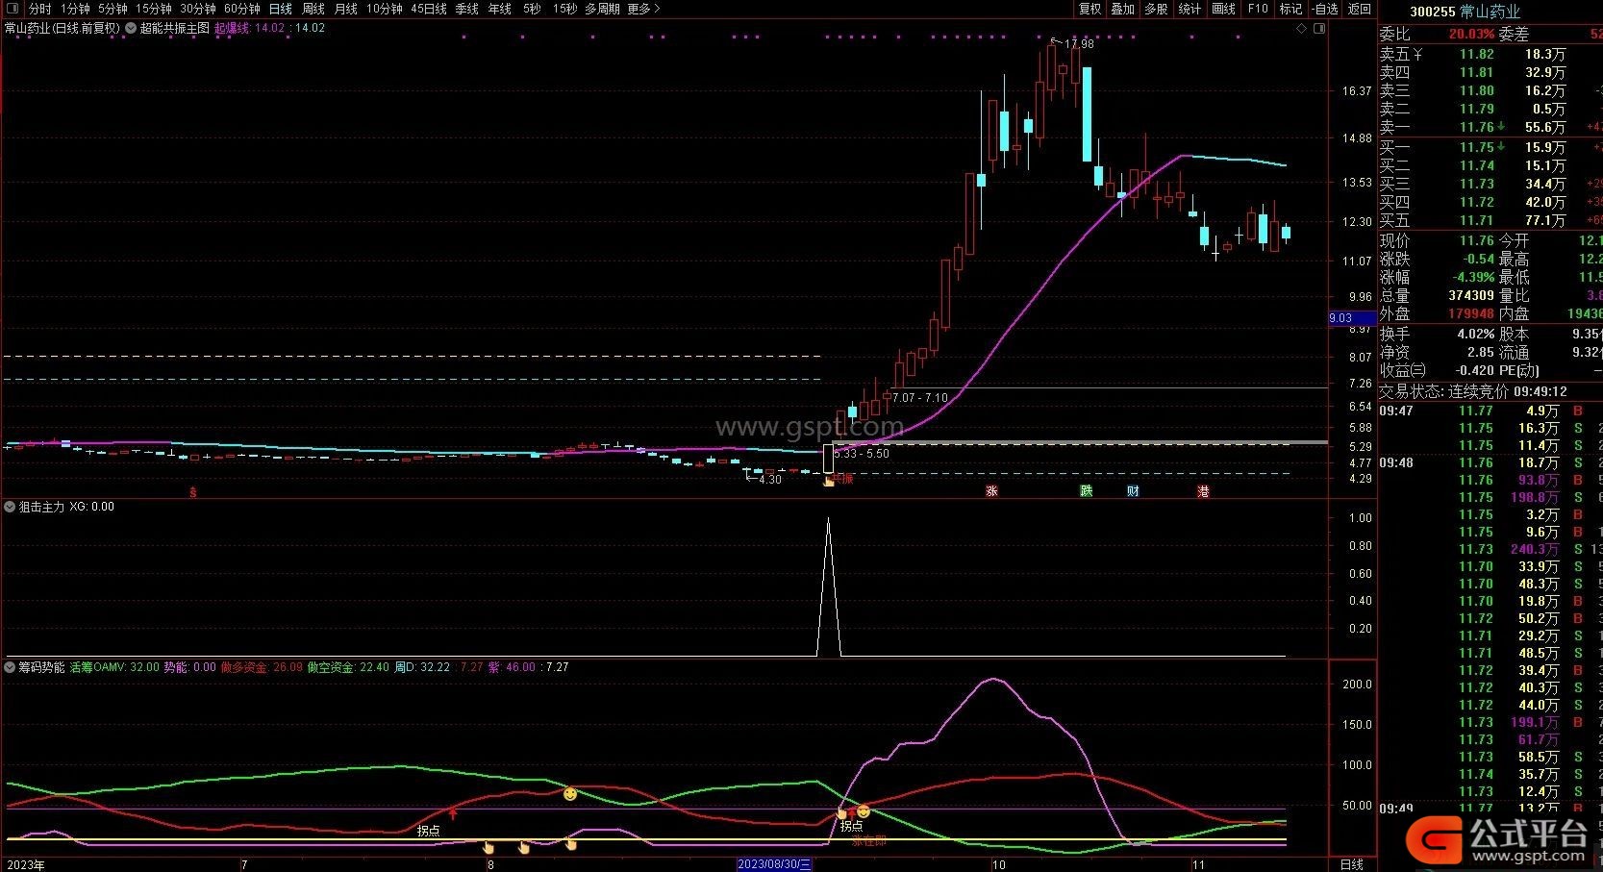Screen dimensions: 1603x872
Task: Open F10 company information
Action: click(1258, 9)
